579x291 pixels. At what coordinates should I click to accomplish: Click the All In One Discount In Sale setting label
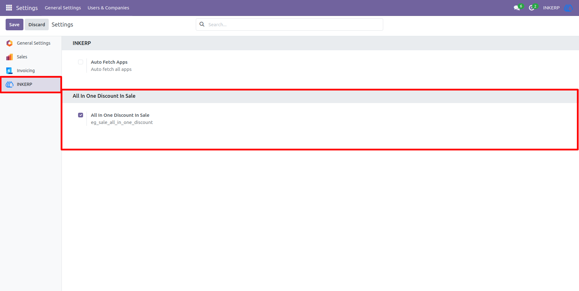tap(120, 115)
